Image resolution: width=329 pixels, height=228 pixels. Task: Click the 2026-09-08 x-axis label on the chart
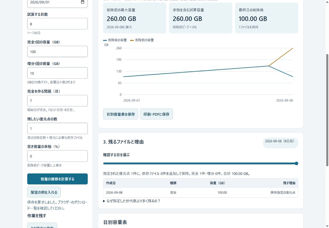pos(285,100)
